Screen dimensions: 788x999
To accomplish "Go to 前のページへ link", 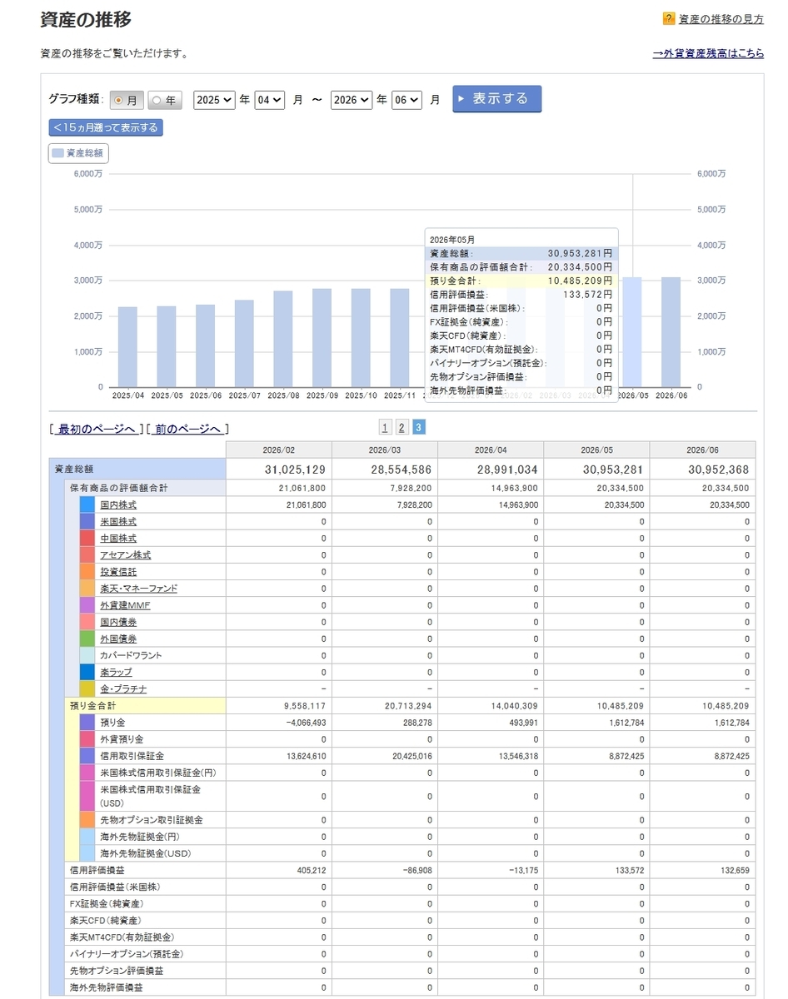I will [188, 429].
